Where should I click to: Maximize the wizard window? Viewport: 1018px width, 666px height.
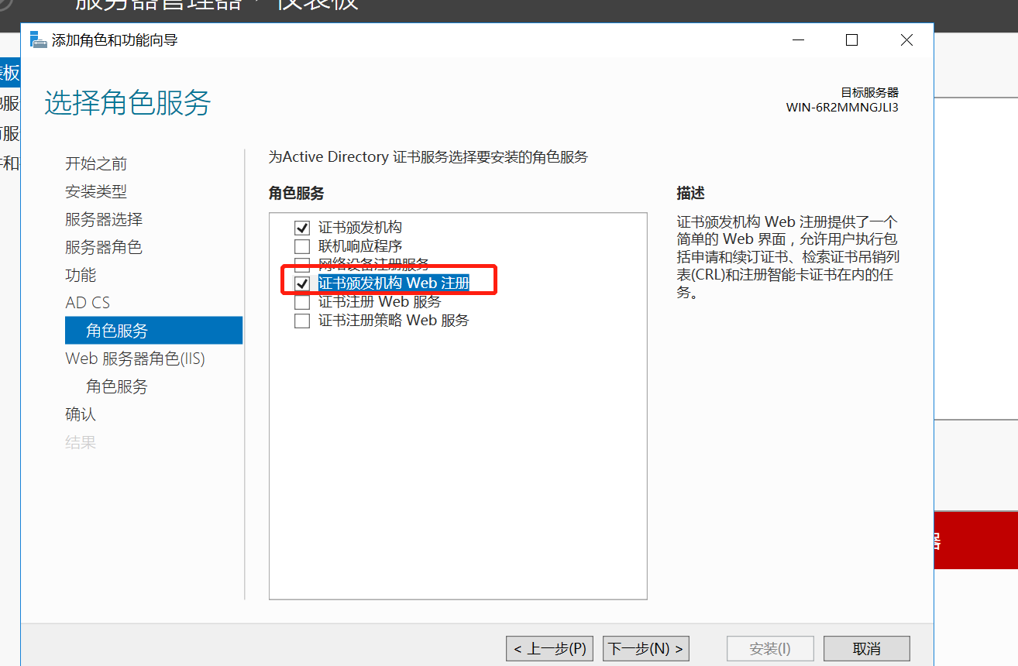click(851, 40)
